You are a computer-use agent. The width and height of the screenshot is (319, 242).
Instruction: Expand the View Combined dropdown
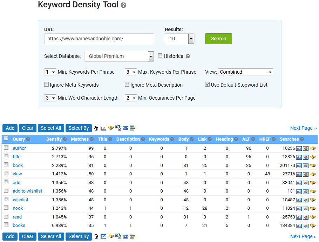click(x=245, y=72)
